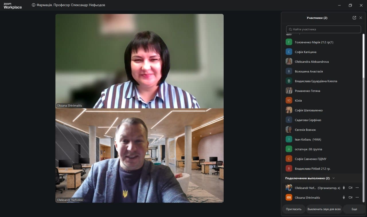367x217 pixels.
Task: Select Oksana Shtrimaitis video tile
Action: (139, 61)
